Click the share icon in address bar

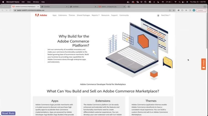[170, 10]
